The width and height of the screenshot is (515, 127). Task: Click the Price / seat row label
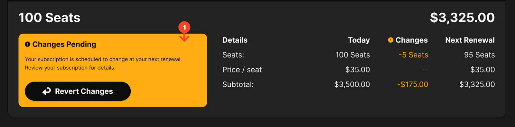tap(242, 70)
